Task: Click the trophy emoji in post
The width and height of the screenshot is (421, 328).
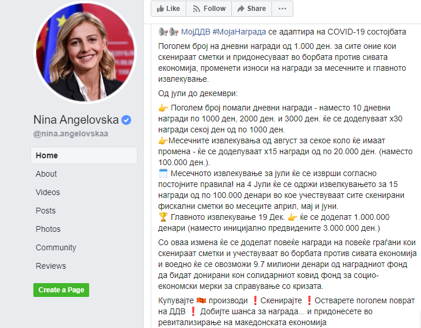Action: click(x=163, y=217)
